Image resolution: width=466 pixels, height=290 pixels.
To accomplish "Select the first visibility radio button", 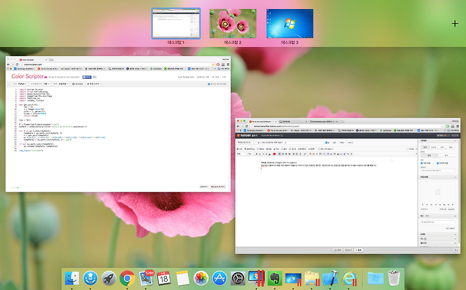I will click(x=326, y=143).
